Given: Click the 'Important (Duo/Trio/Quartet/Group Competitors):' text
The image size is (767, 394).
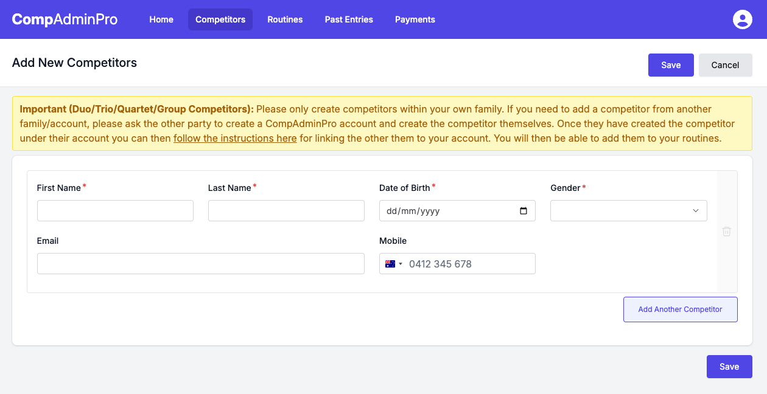Looking at the screenshot, I should (x=137, y=109).
